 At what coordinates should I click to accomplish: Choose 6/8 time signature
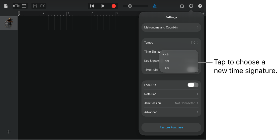179,68
